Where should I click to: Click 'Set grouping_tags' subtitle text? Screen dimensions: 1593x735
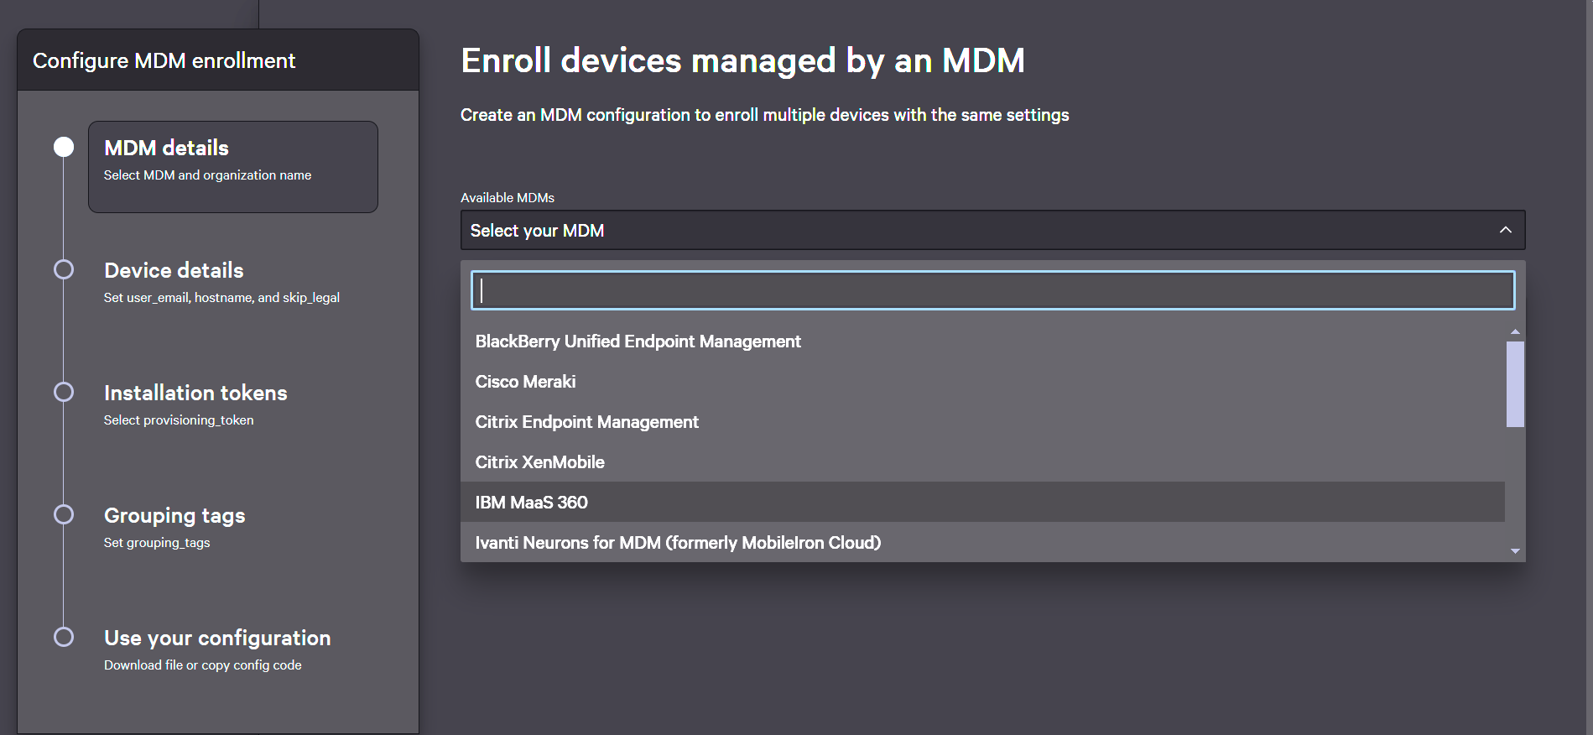point(157,542)
